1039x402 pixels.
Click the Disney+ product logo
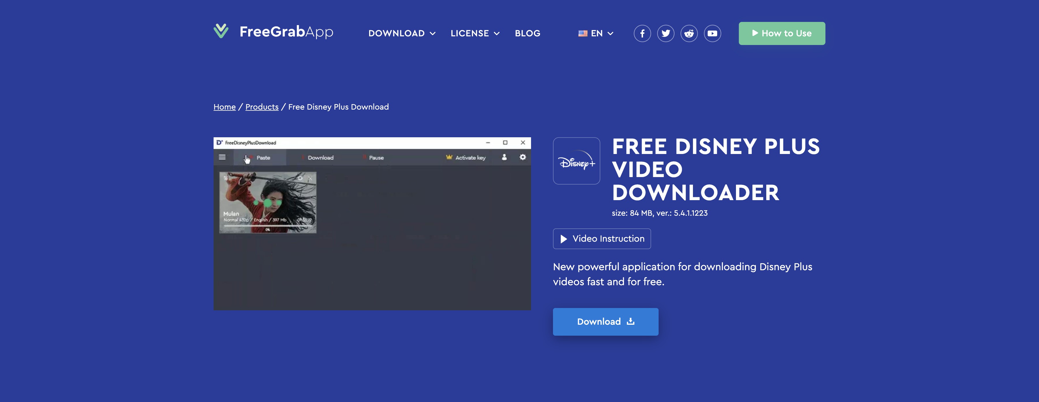576,161
